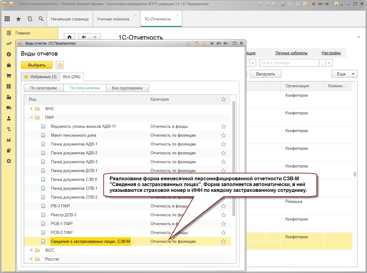Image resolution: width=367 pixels, height=273 pixels.
Task: Open the calculator icon in dialog title bar
Action: pos(197,43)
